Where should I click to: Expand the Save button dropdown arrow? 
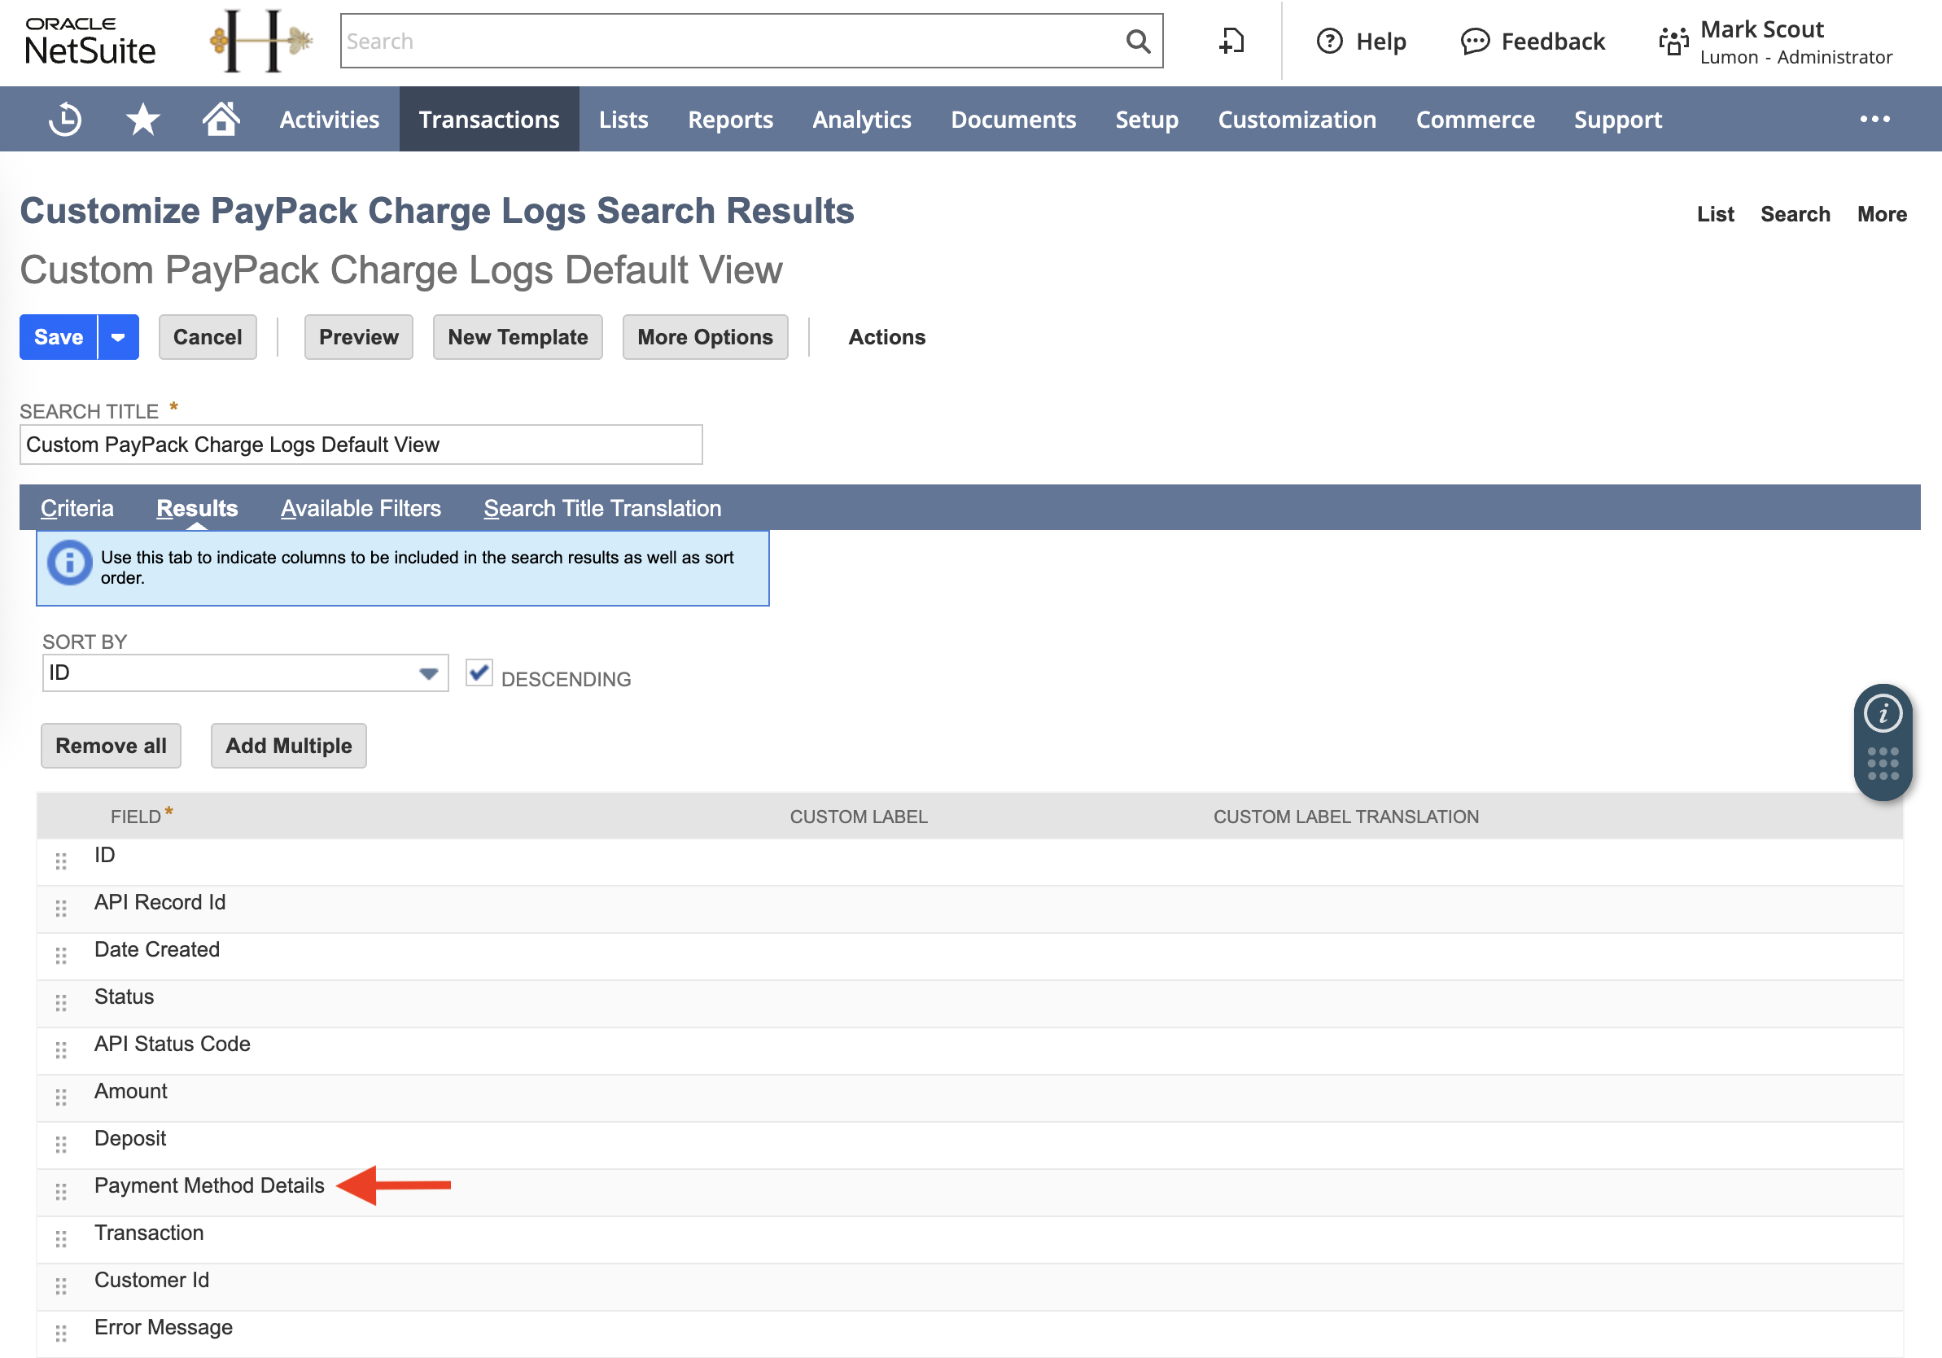pos(118,337)
